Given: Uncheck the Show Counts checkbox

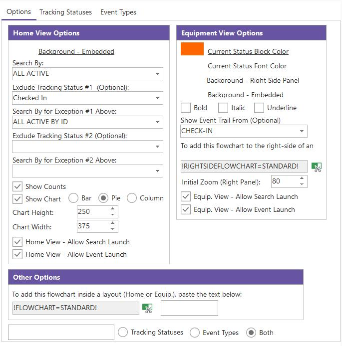Looking at the screenshot, I should [17, 186].
